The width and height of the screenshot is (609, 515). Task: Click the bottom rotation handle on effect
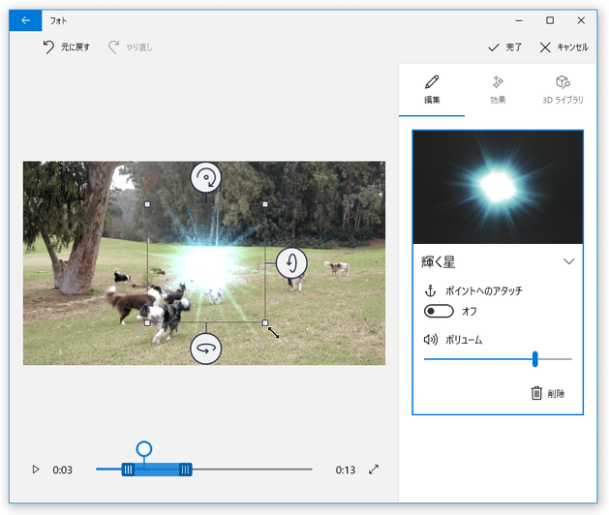pyautogui.click(x=205, y=348)
